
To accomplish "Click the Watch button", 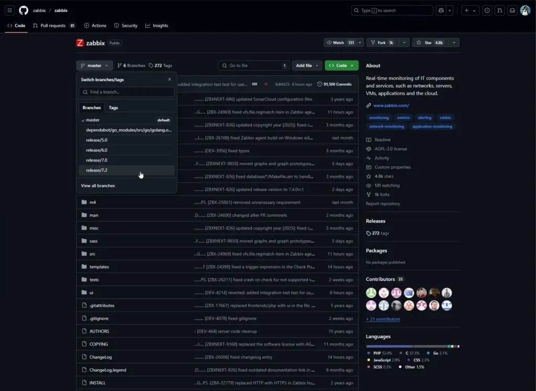I will tap(340, 43).
